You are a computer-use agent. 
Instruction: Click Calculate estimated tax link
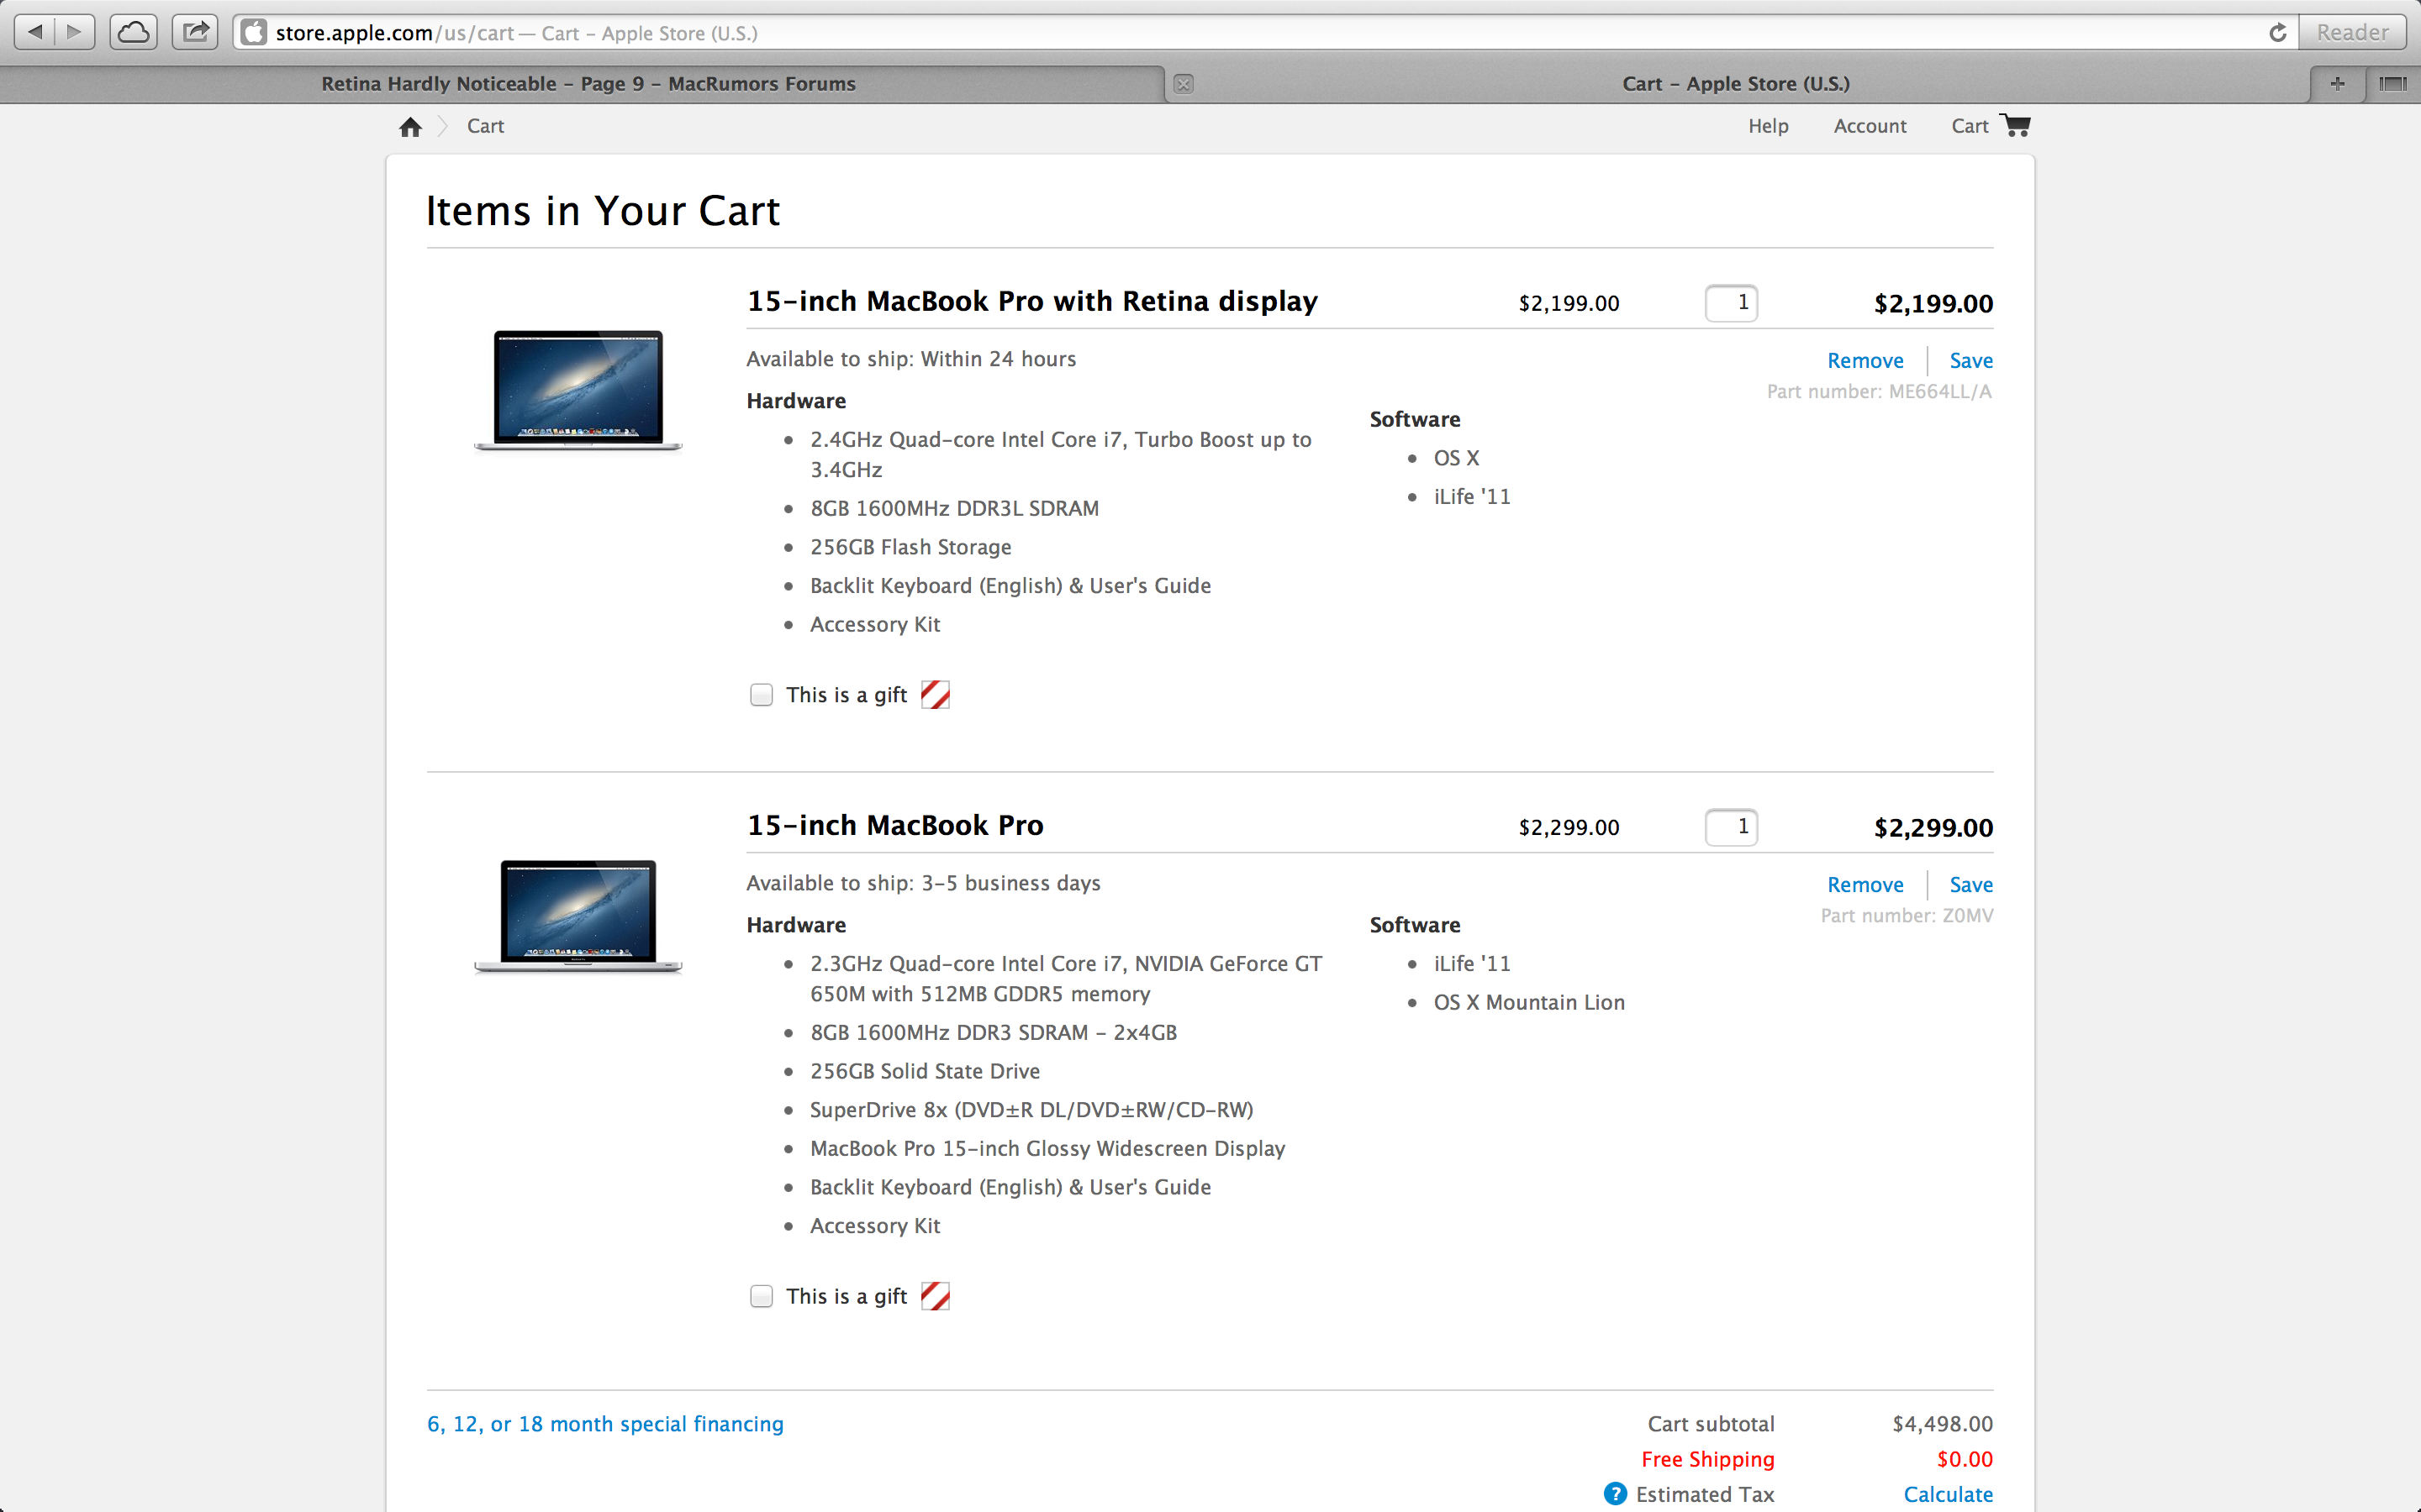(x=1948, y=1494)
